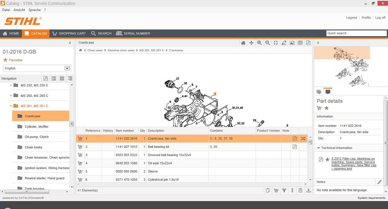388x209 pixels.
Task: Click the download icon in table footer
Action: click(x=308, y=190)
